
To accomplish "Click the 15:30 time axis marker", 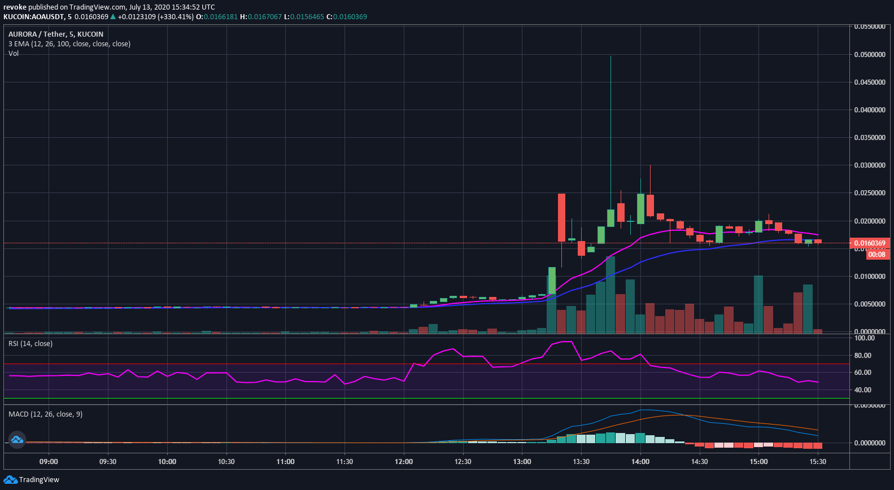I will click(818, 462).
